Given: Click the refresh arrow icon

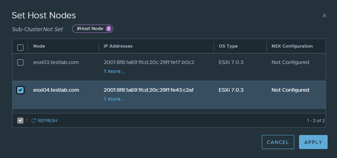Looking at the screenshot, I should pos(34,121).
